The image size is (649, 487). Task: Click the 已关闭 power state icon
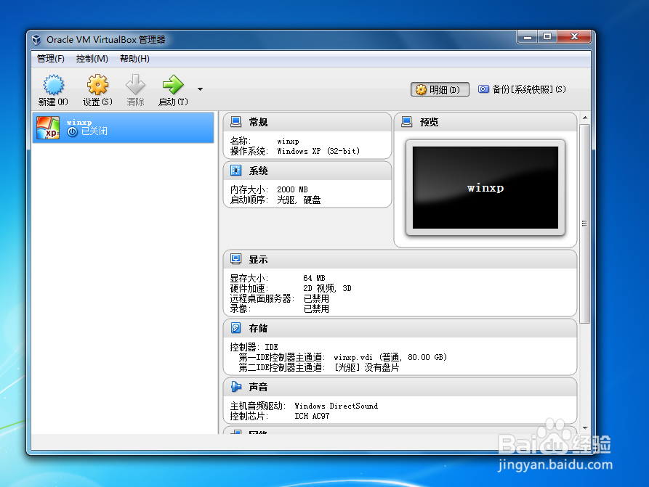click(73, 132)
